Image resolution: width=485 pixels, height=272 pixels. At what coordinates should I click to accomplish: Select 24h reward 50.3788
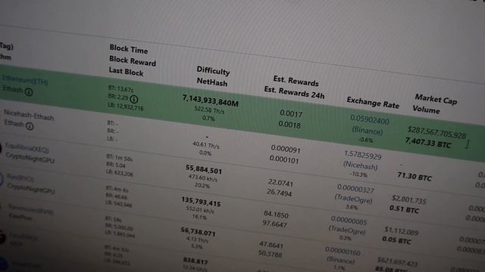(x=271, y=254)
